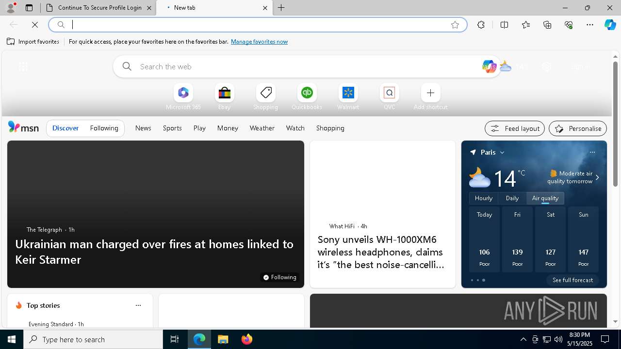
Task: Click the Personalise button
Action: [x=578, y=128]
